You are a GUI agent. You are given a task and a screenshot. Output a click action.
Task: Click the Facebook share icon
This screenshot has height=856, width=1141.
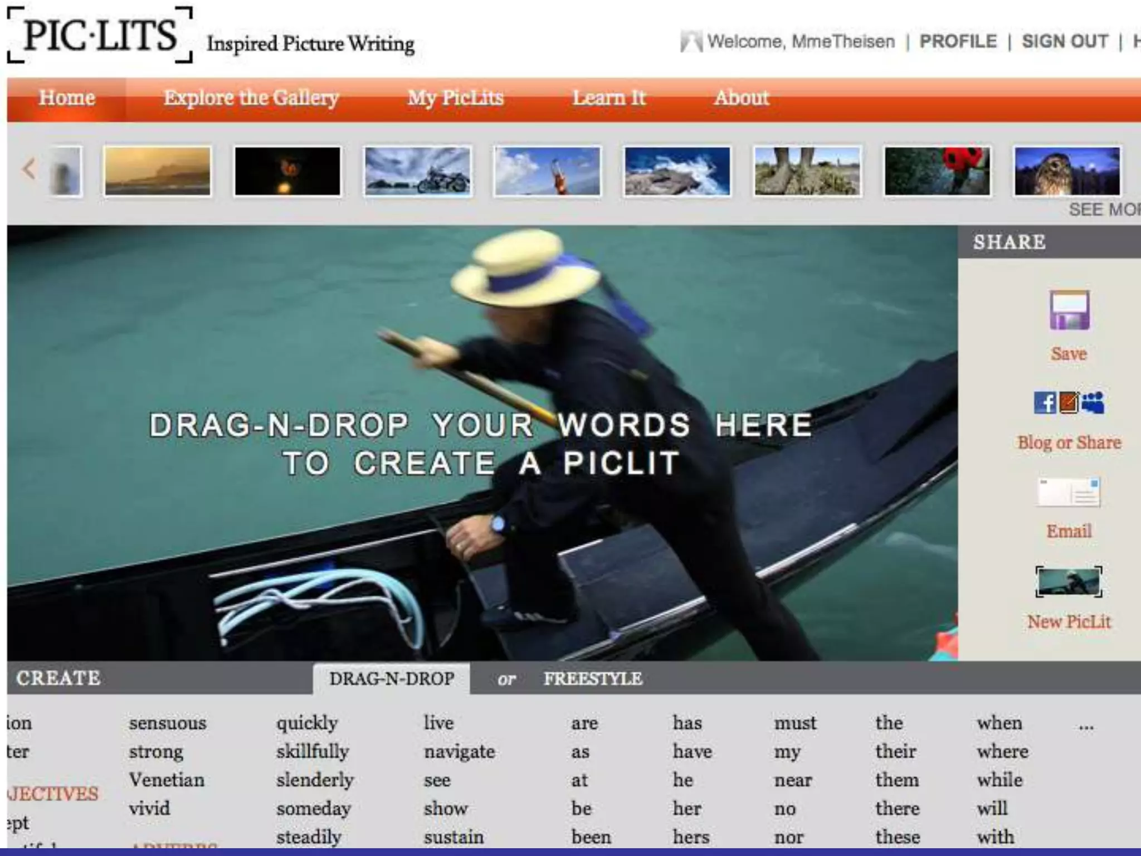(x=1045, y=402)
